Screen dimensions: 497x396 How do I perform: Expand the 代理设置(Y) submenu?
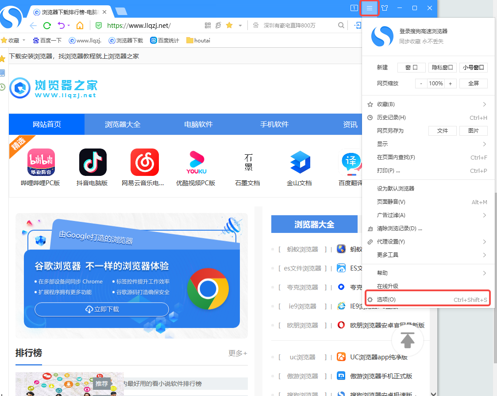[484, 242]
